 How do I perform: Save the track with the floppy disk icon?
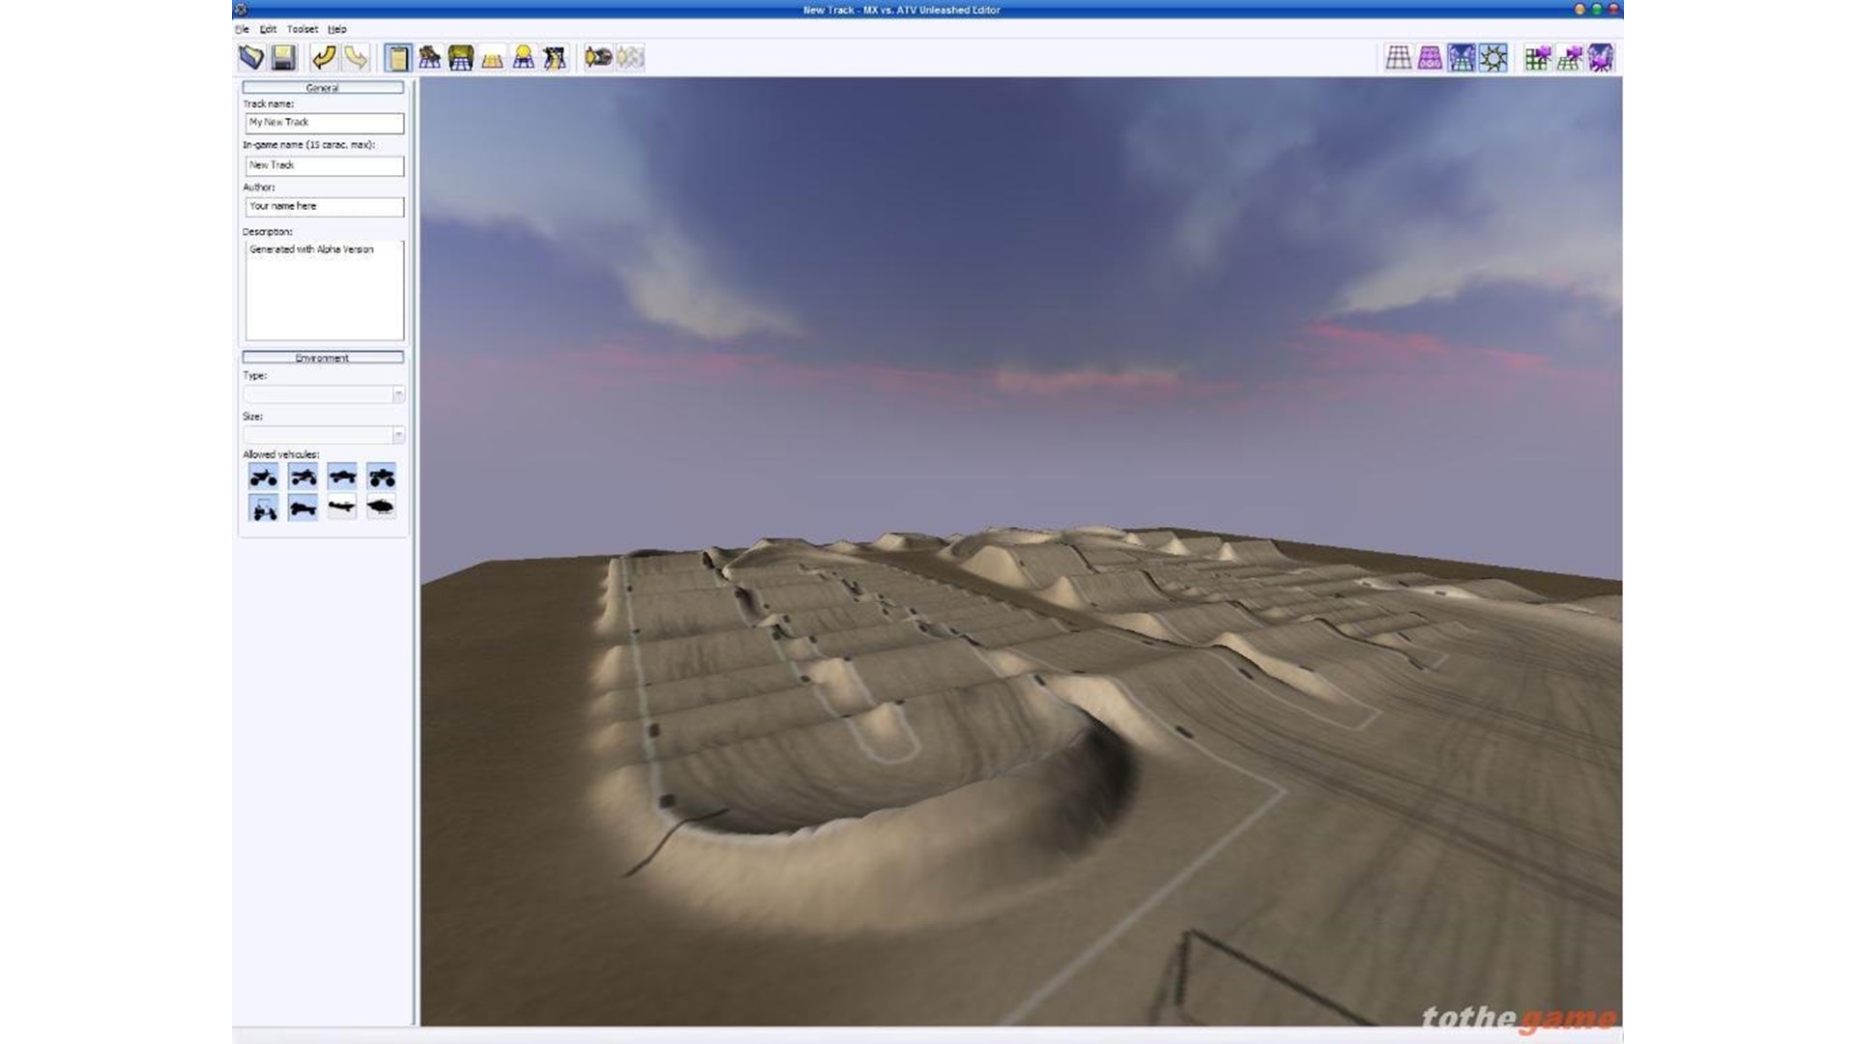283,58
